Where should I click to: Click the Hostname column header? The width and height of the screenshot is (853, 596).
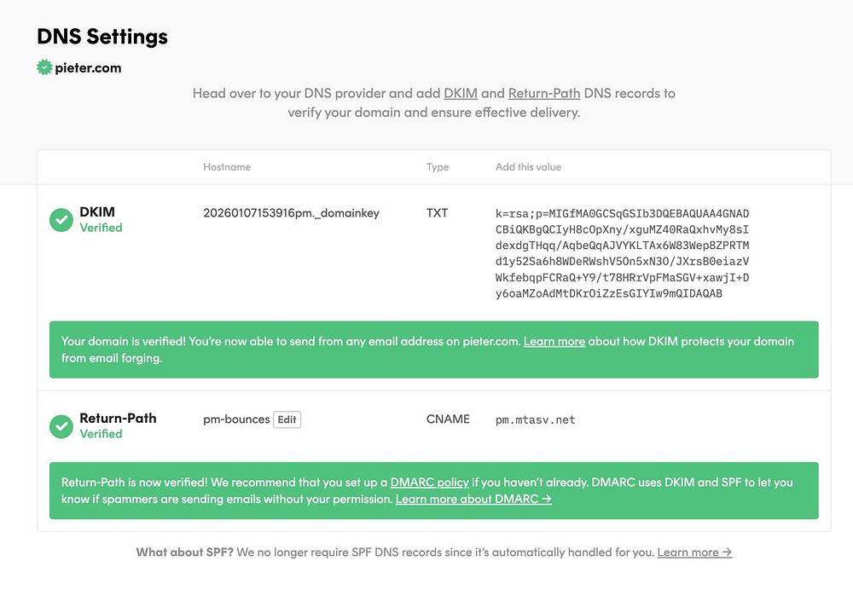(x=227, y=167)
